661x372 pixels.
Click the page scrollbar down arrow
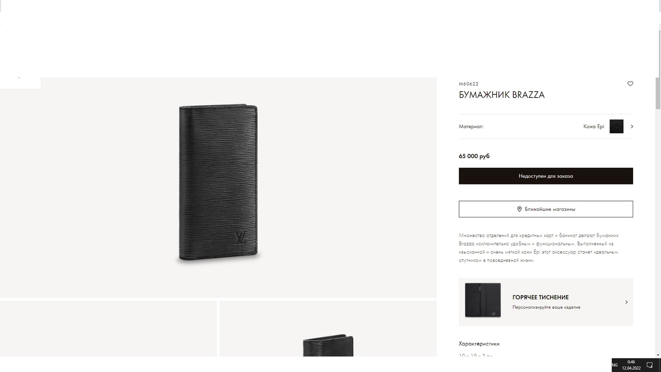pos(658,354)
